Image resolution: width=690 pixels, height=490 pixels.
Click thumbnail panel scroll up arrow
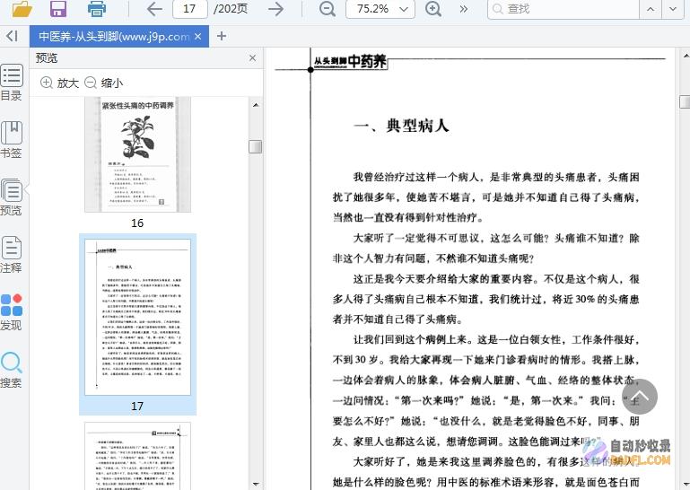[256, 105]
